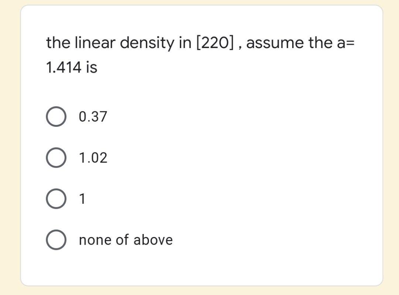The image size is (399, 295).
Task: Select the radio button for option 1
Action: [56, 199]
